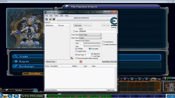
Task: Click the Repair option in Spore
Action: tap(28, 61)
